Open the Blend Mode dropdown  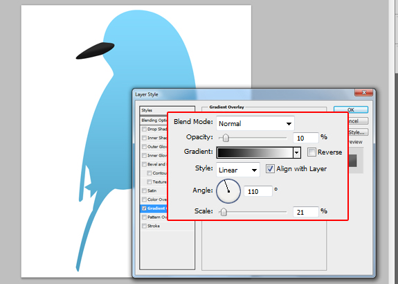click(255, 123)
